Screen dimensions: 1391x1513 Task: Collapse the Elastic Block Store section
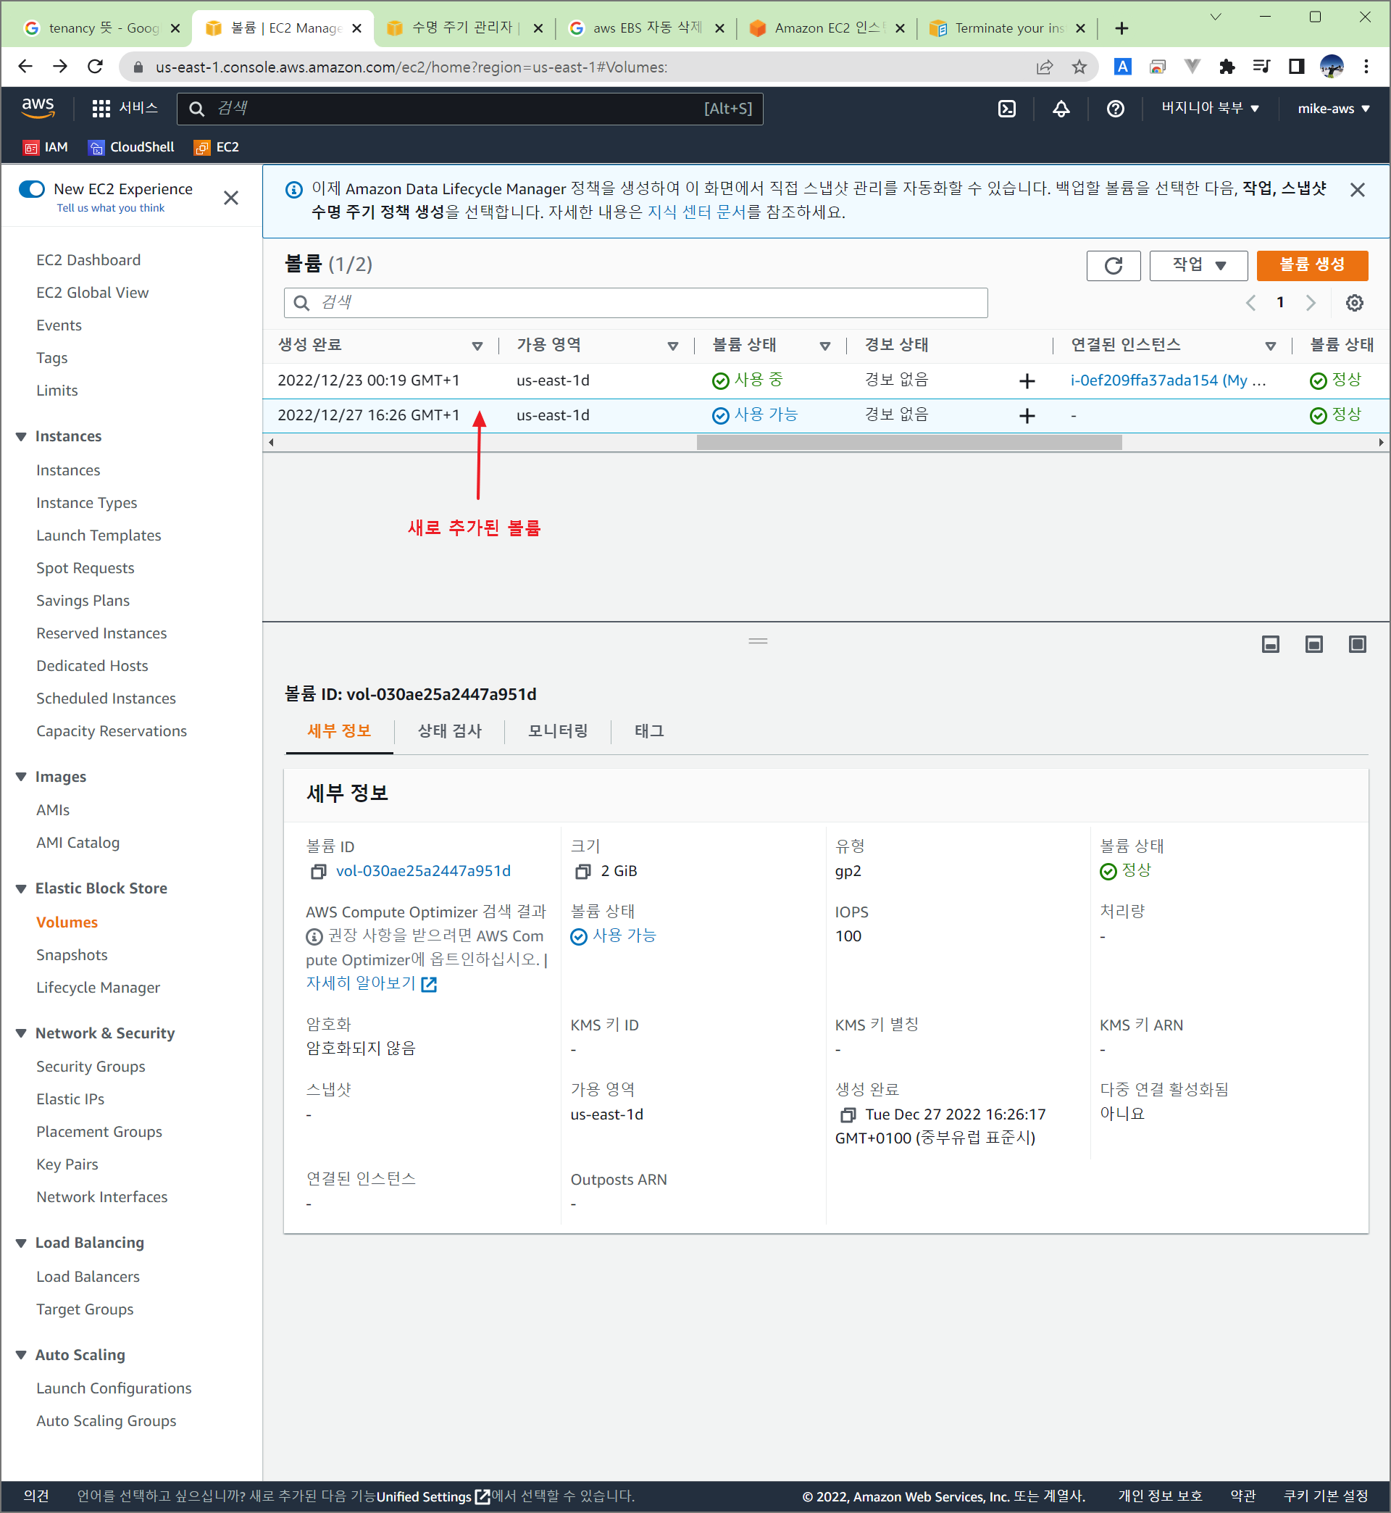pyautogui.click(x=21, y=889)
